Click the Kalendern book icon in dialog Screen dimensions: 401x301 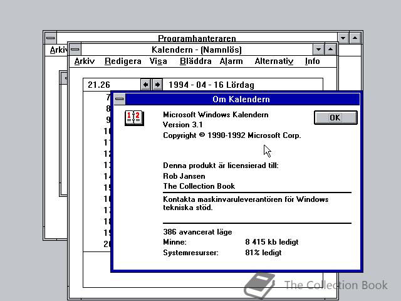pyautogui.click(x=134, y=118)
